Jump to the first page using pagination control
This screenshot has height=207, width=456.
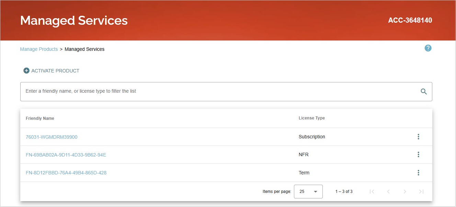click(x=372, y=191)
